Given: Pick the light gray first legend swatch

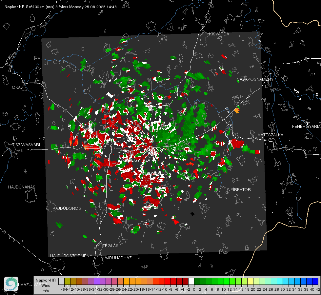Looking at the screenshot, I should (61, 281).
